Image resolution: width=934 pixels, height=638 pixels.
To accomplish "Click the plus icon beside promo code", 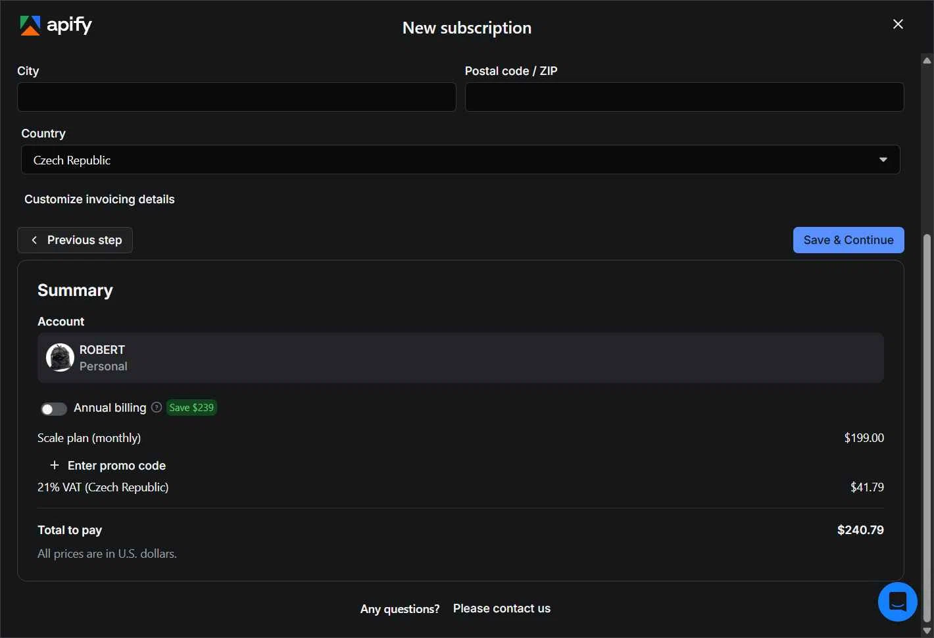I will (x=55, y=465).
